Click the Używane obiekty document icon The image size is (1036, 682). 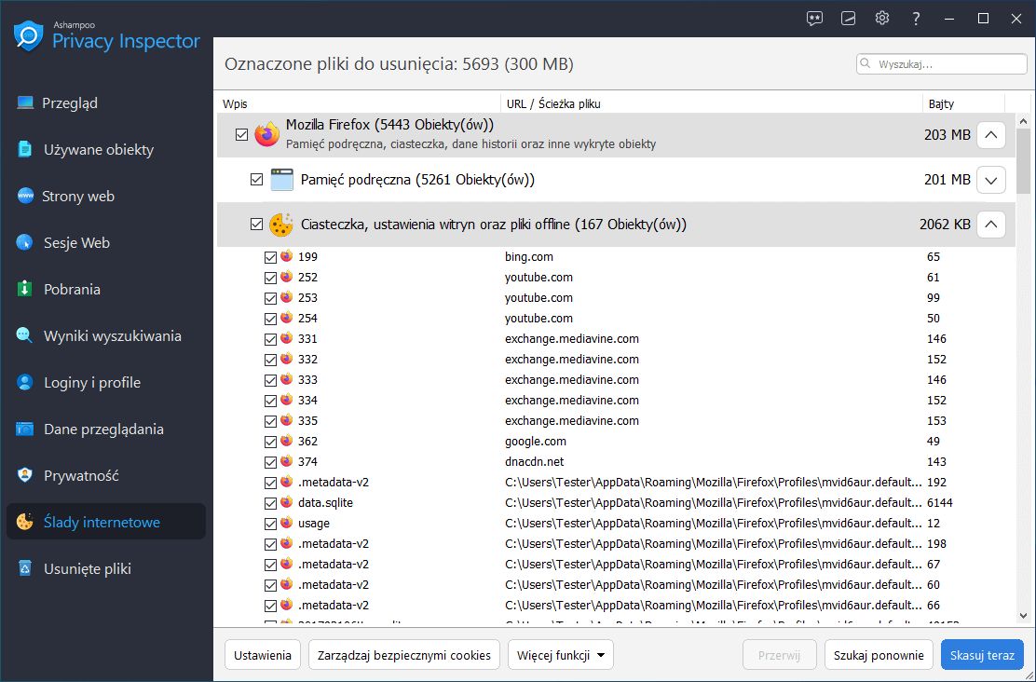[x=24, y=149]
